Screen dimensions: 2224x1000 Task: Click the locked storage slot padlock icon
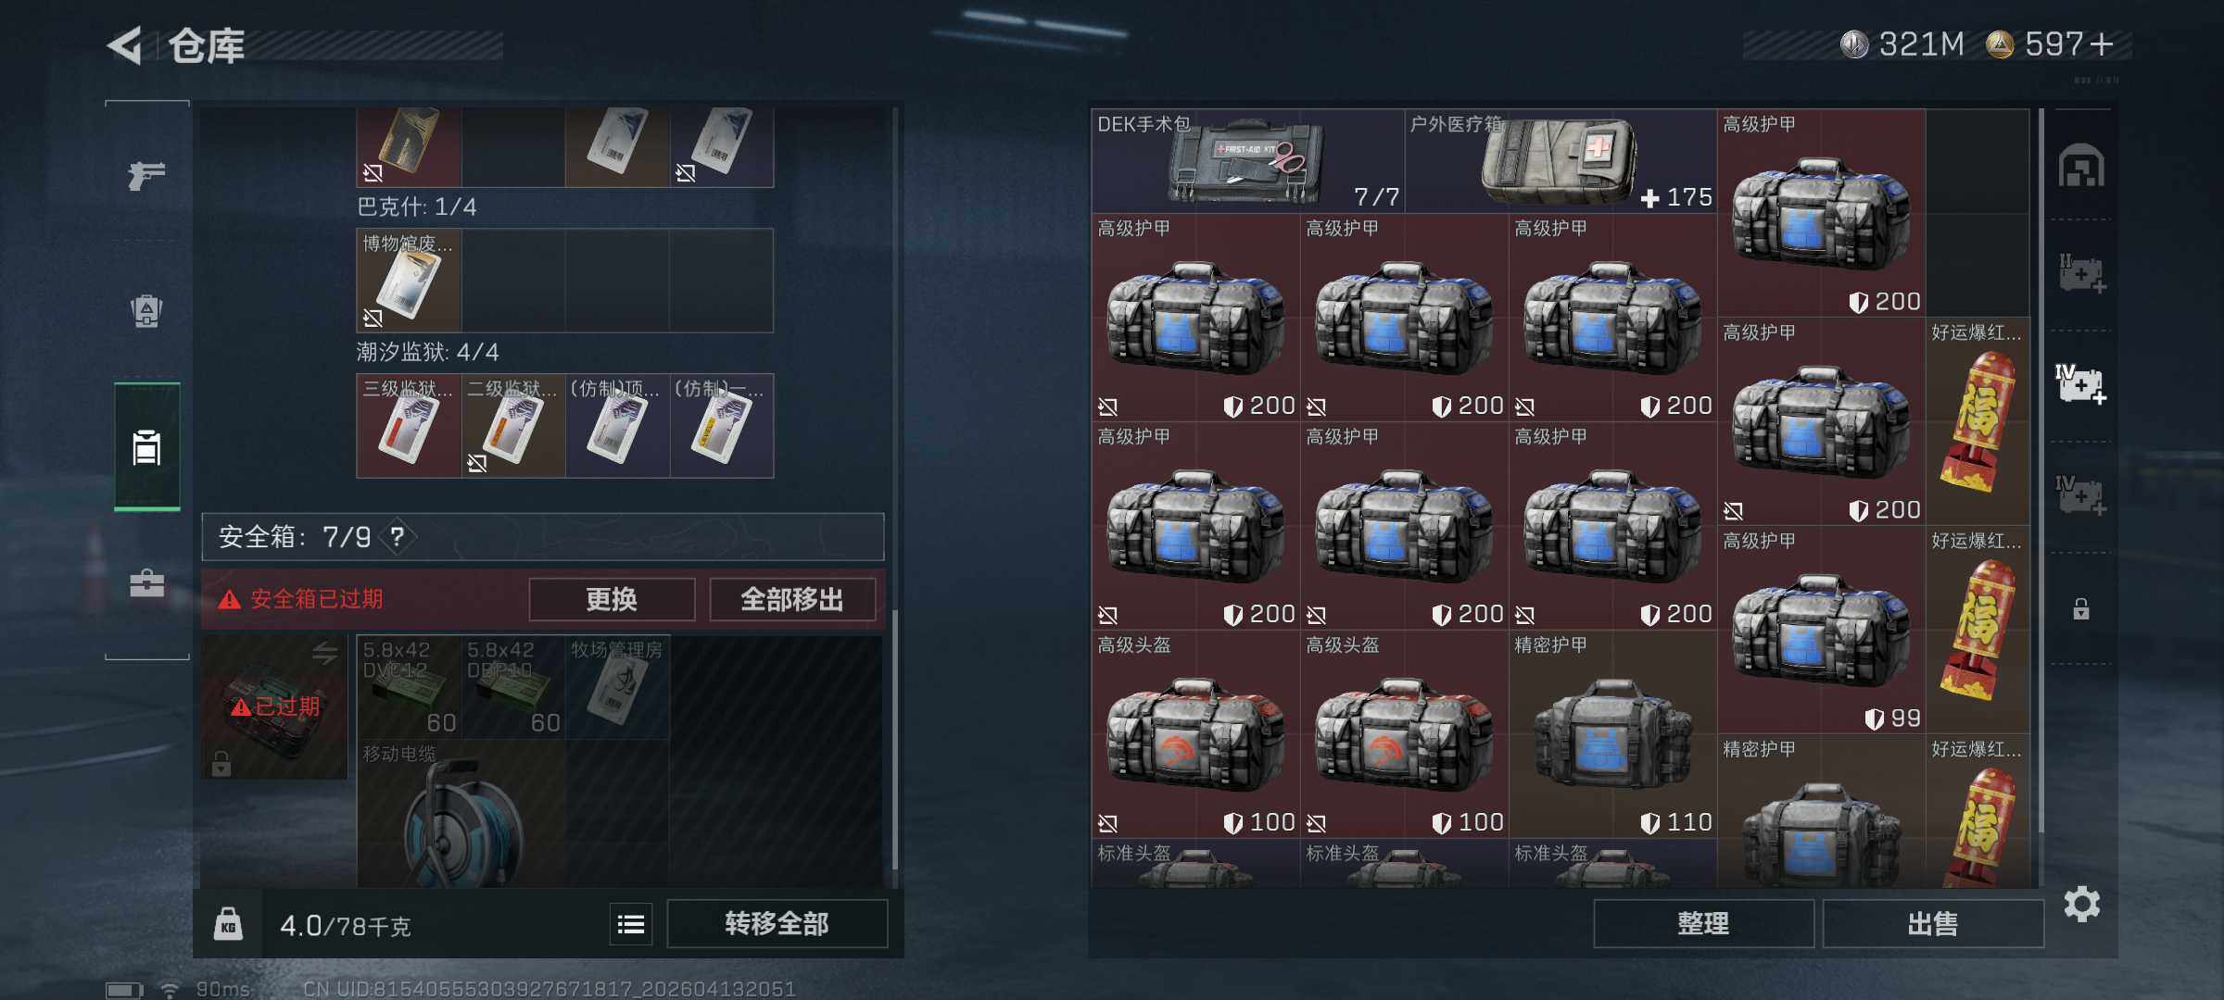(x=2081, y=608)
